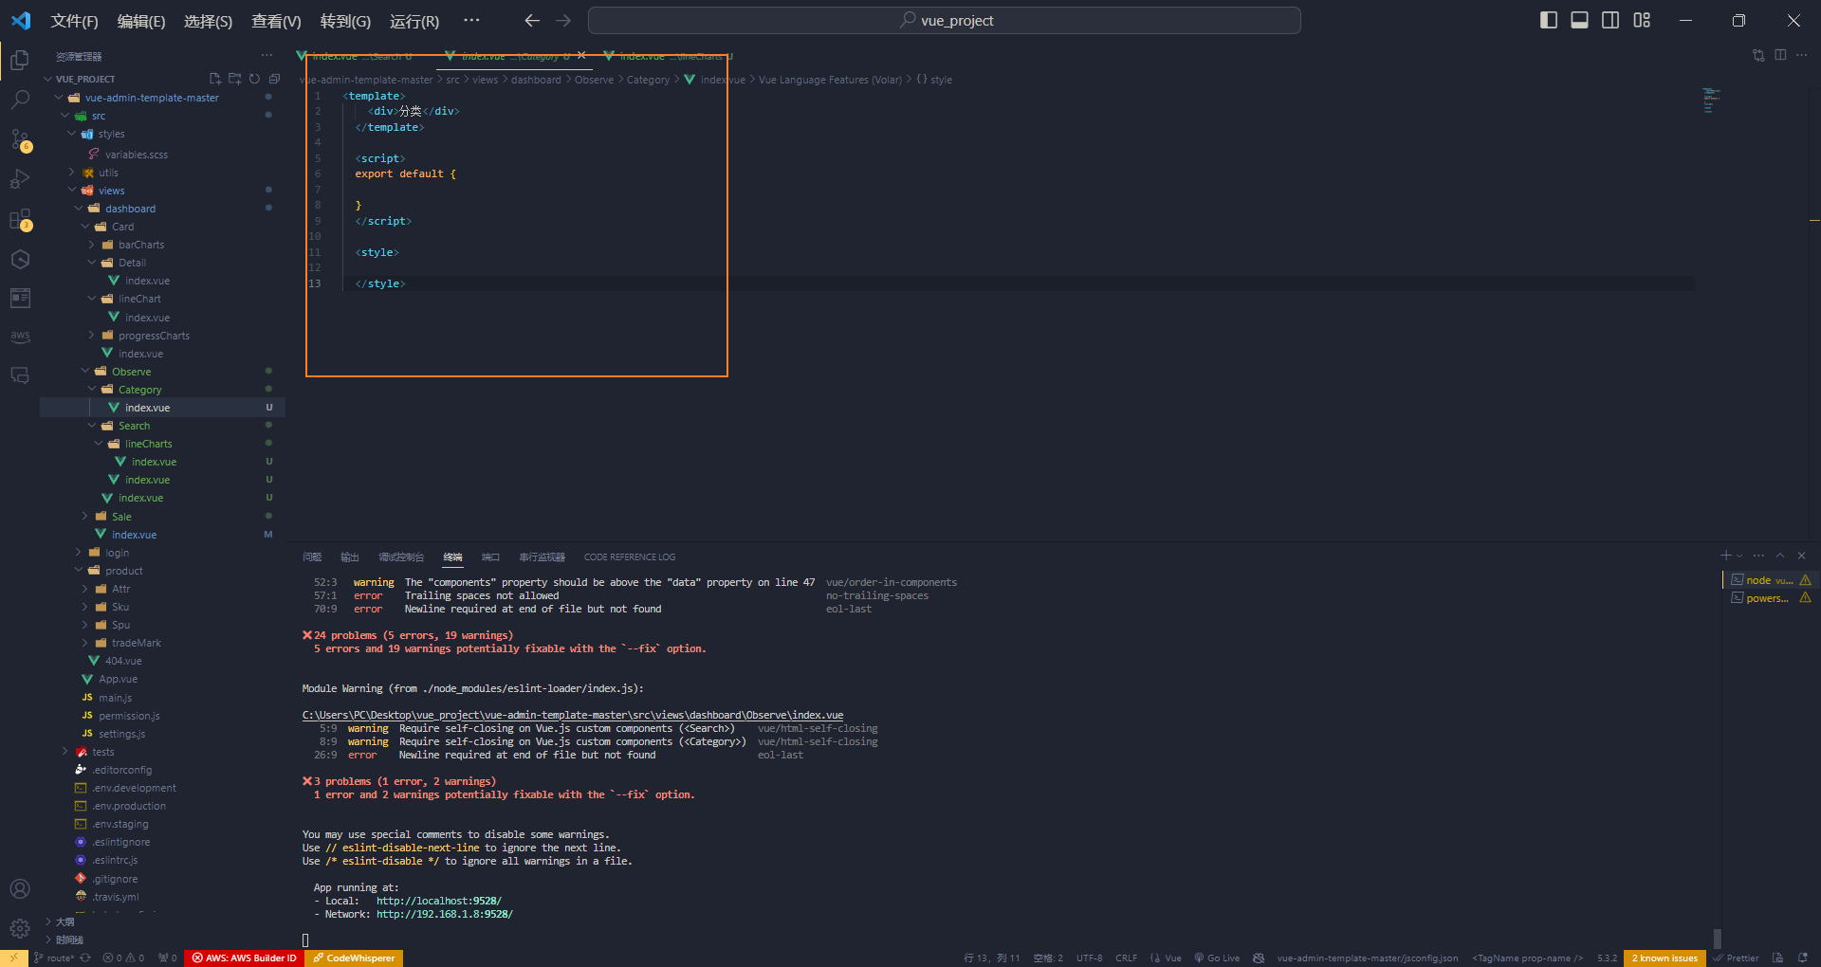The width and height of the screenshot is (1821, 967).
Task: Refresh the explorer tree
Action: click(x=254, y=79)
